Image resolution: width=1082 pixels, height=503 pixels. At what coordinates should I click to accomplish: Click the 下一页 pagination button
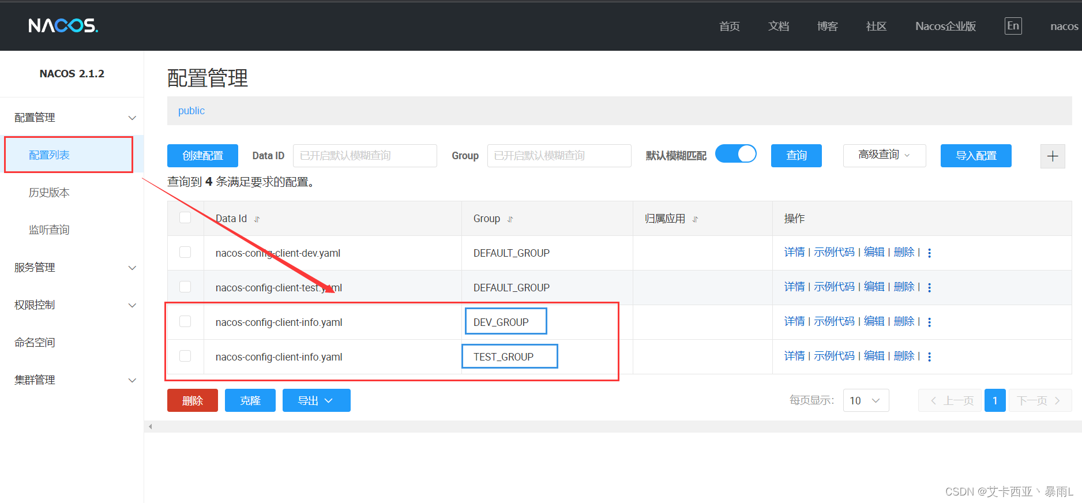pos(1040,400)
